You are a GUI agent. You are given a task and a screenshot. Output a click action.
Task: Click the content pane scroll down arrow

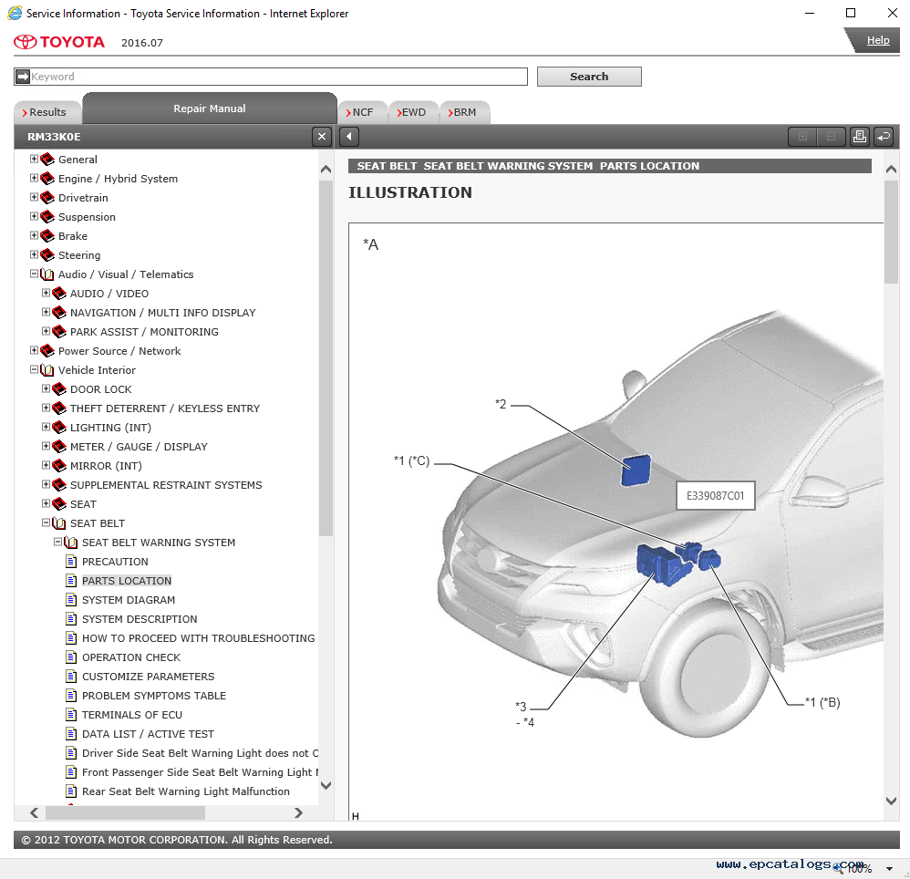[891, 801]
